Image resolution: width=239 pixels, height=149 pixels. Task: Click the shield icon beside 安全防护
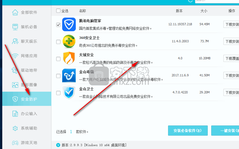tap(15, 99)
